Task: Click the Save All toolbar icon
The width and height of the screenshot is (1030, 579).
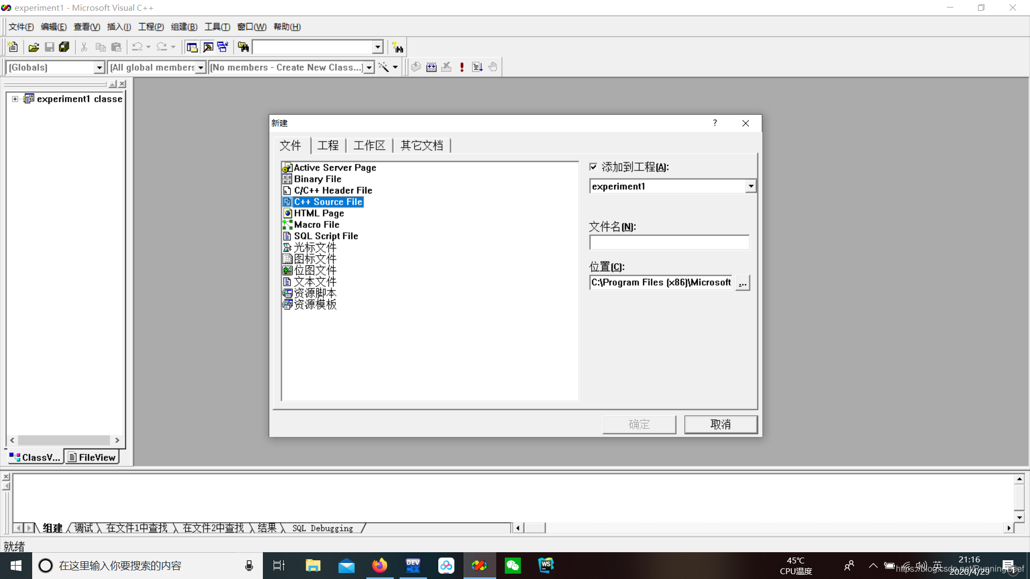Action: tap(64, 47)
